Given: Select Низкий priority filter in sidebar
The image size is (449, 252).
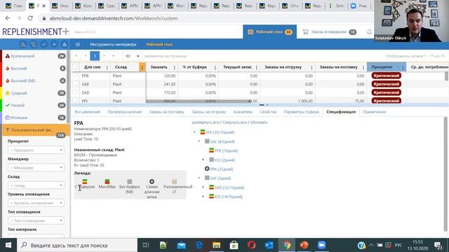Looking at the screenshot, I should click(34, 105).
